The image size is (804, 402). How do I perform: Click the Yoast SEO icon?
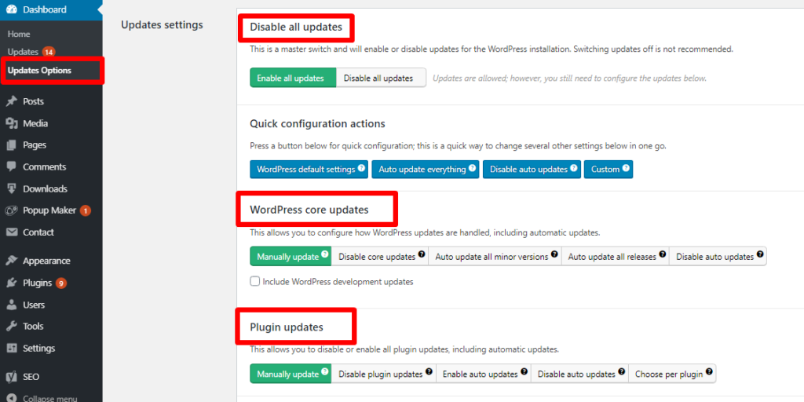(12, 377)
